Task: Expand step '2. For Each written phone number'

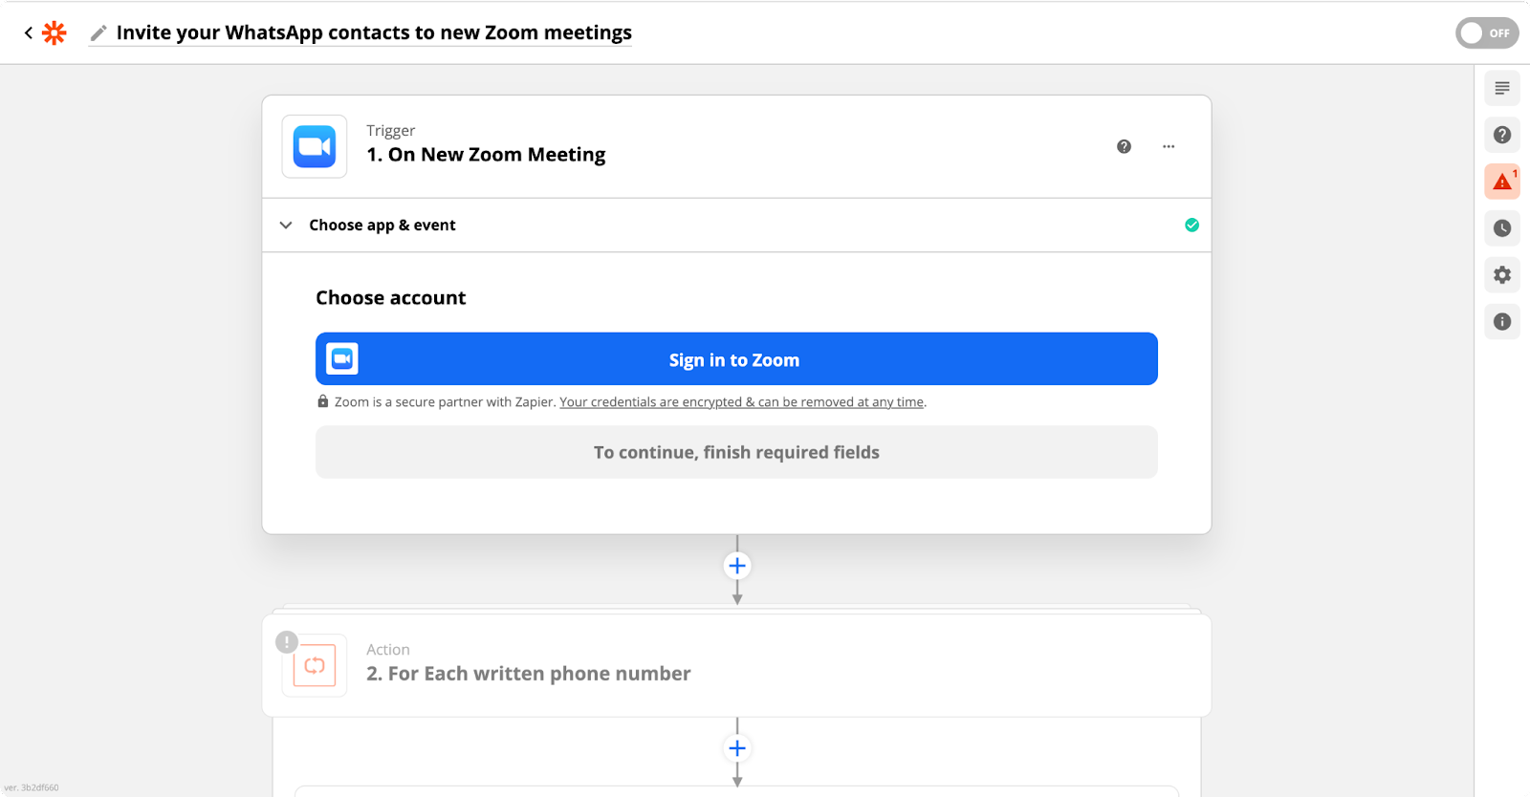Action: click(736, 665)
